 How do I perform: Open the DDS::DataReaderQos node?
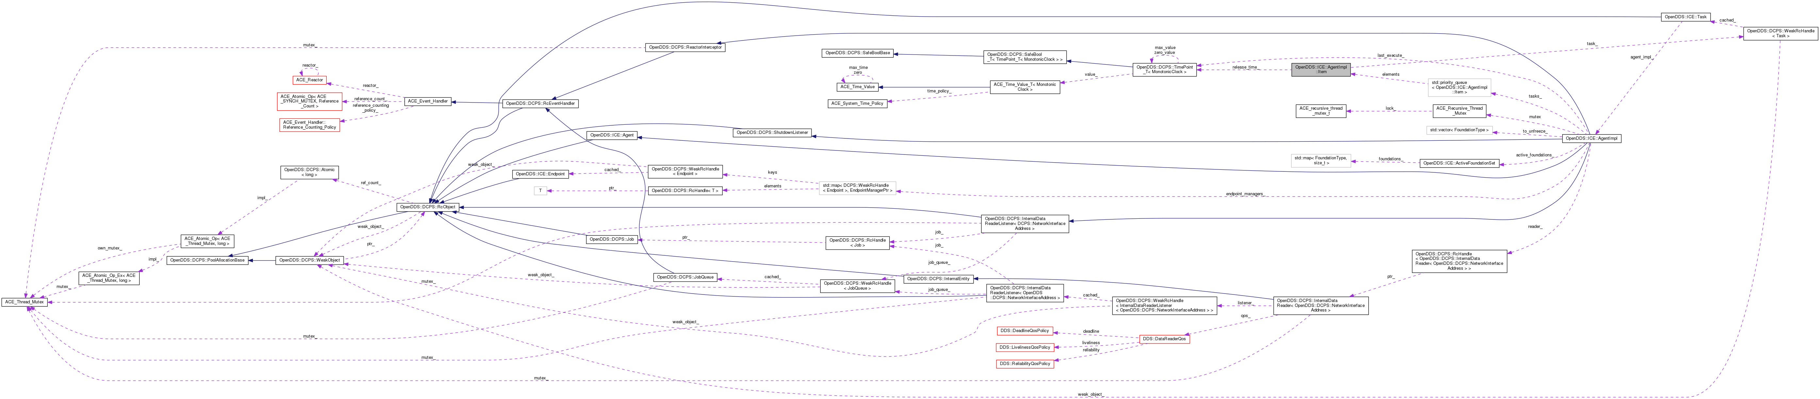pos(1164,340)
